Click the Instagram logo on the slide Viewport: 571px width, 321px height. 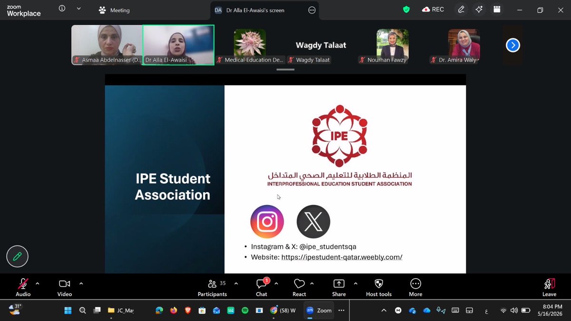click(267, 222)
